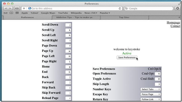Click the address bar site globe icon
Screen dimensions: 182x102
(x=30, y=8)
